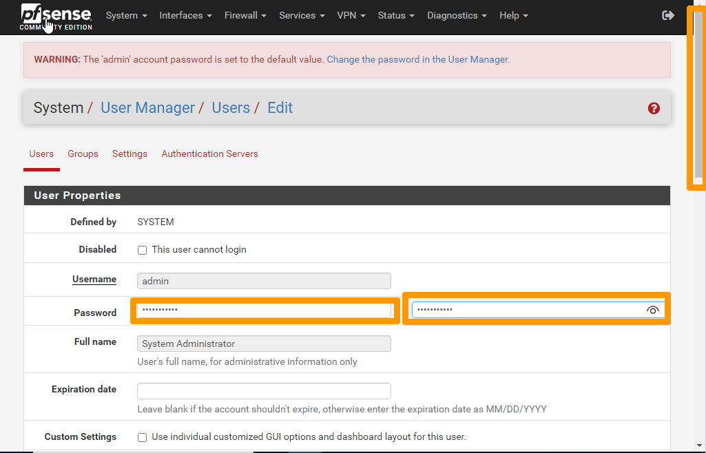Open the red help question-mark icon
This screenshot has height=453, width=706.
click(x=654, y=108)
